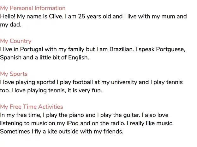Click the word 'university' in the text
Screen dimensions: 197x147
pyautogui.click(x=124, y=82)
